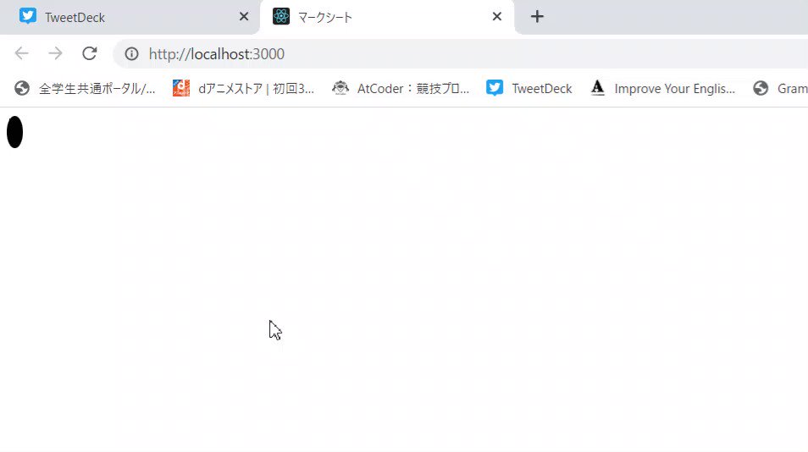The image size is (808, 452).
Task: Go forward to next page
Action: tap(55, 53)
